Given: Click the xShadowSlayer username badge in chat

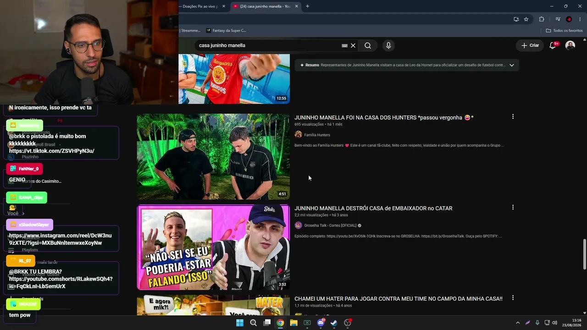Looking at the screenshot, I should click(x=30, y=225).
